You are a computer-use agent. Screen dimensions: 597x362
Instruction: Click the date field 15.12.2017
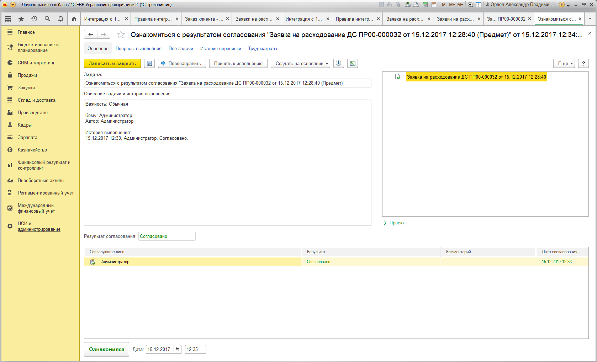tap(160, 349)
